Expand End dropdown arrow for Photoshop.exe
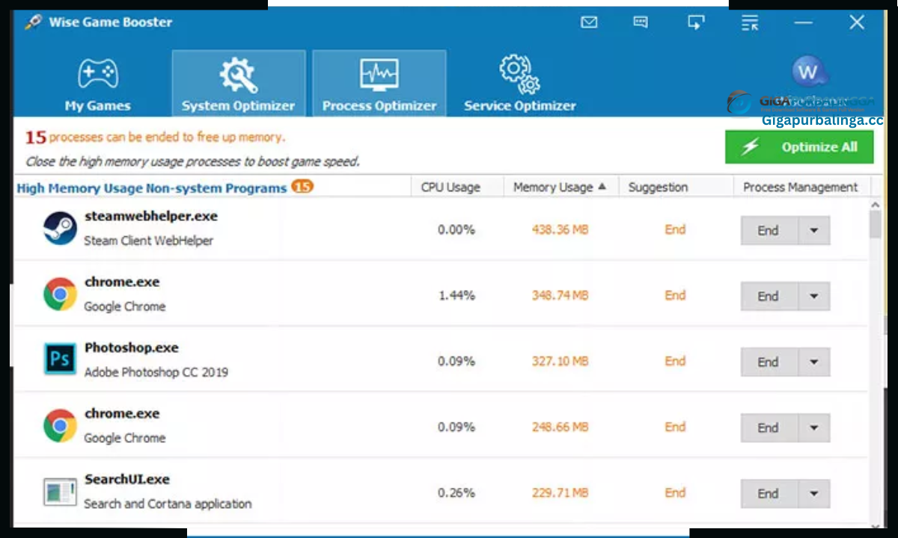The width and height of the screenshot is (898, 538). pyautogui.click(x=814, y=362)
